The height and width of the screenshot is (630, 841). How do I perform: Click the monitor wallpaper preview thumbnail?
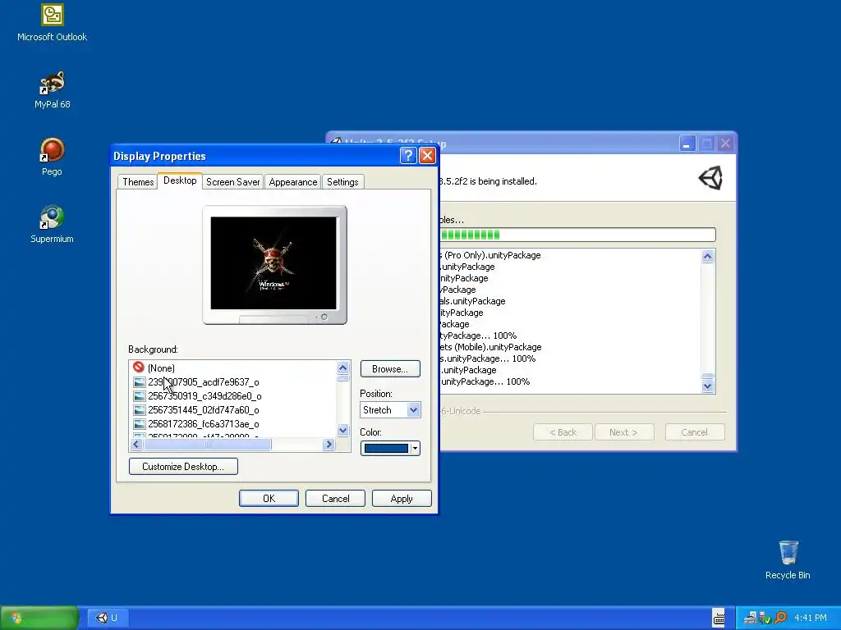coord(273,262)
